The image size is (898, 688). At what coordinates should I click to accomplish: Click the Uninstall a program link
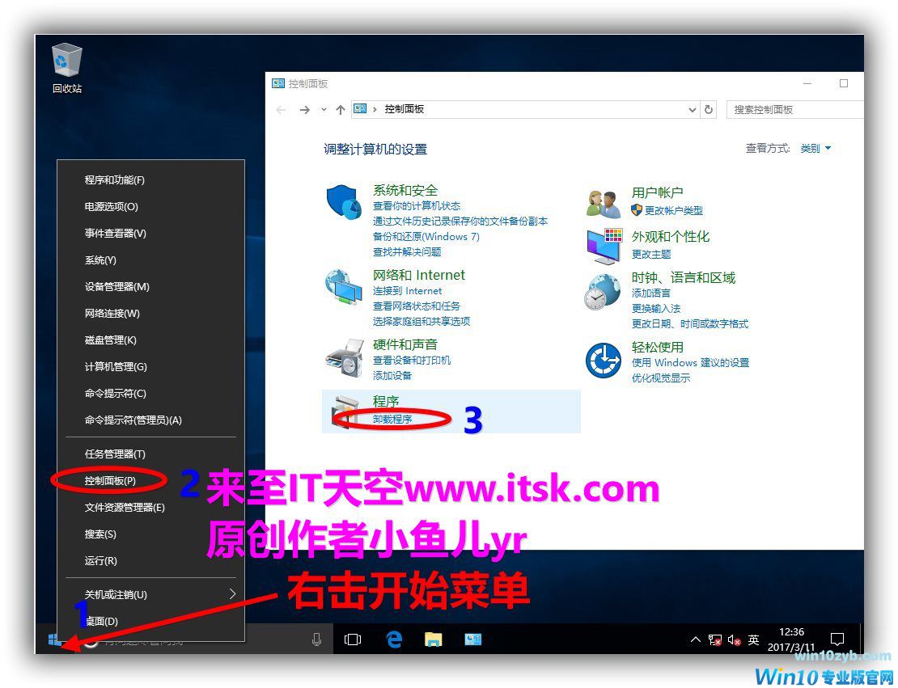(392, 420)
